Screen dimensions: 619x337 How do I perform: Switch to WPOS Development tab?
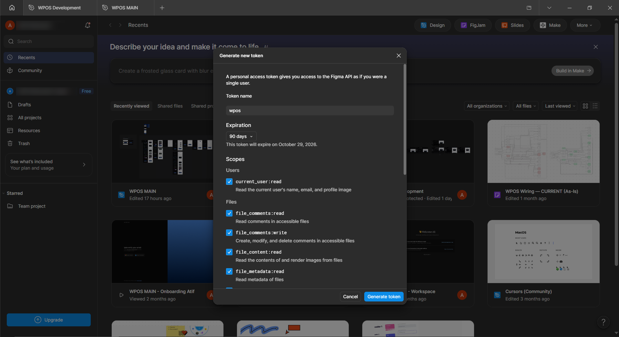point(60,8)
